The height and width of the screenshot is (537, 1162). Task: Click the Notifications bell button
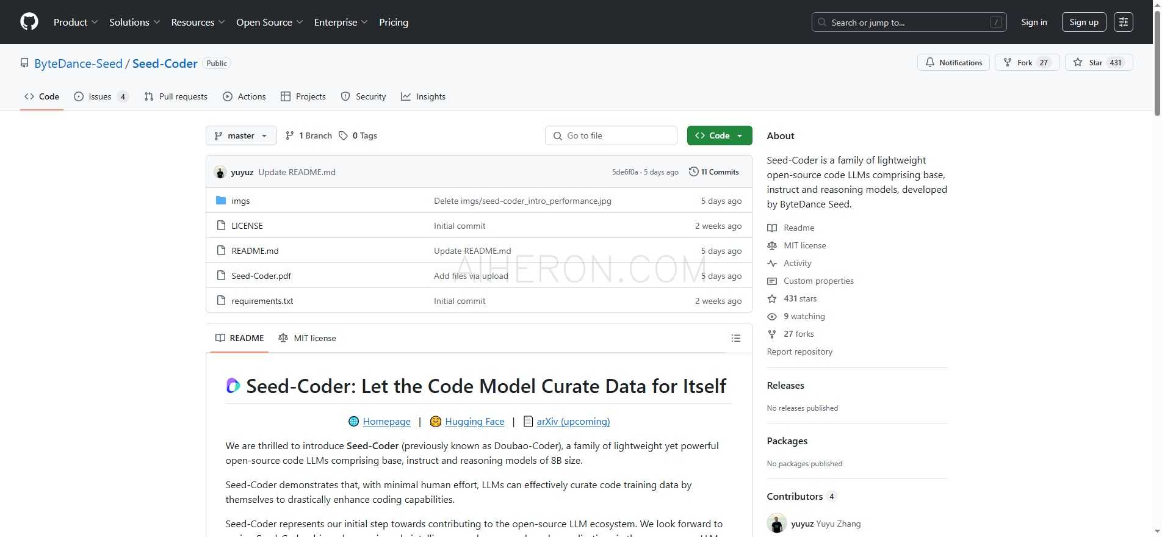click(953, 62)
